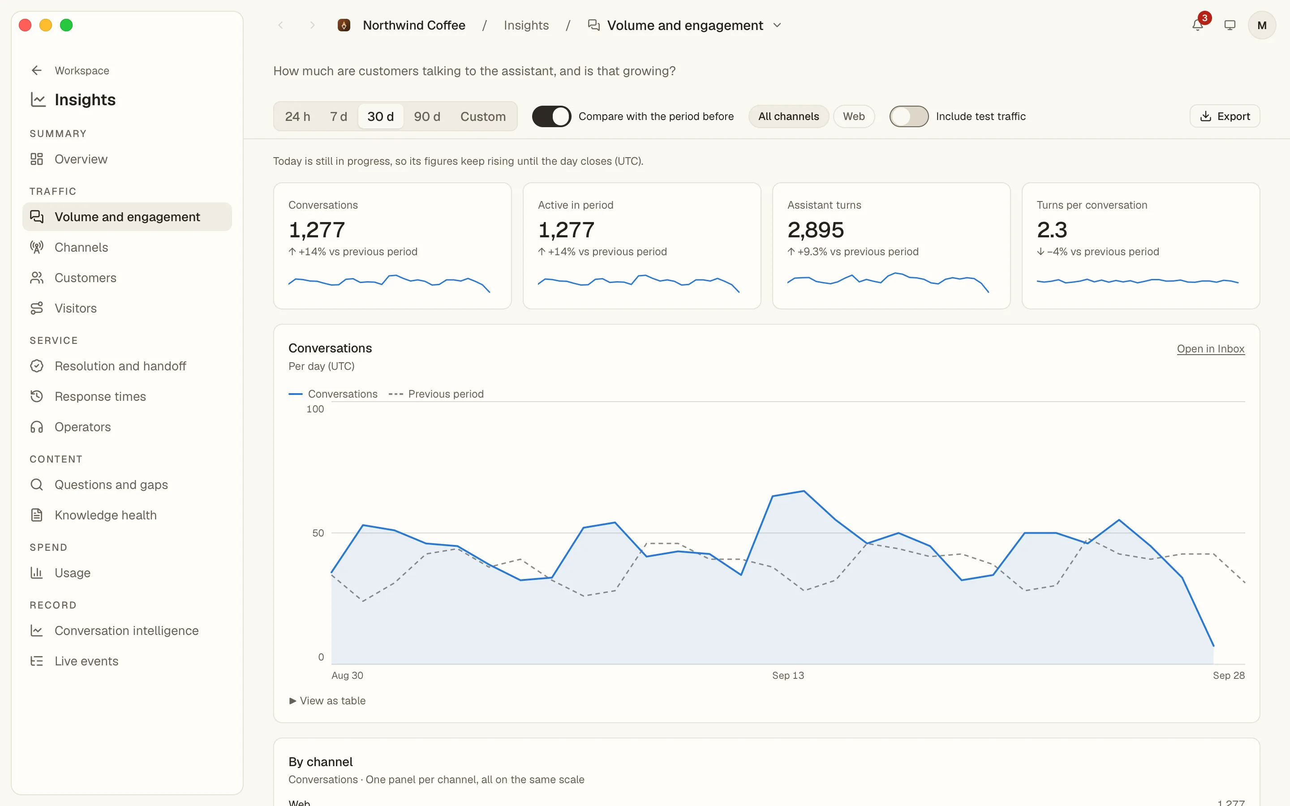Image resolution: width=1290 pixels, height=806 pixels.
Task: Switch to the 7 d range
Action: click(x=339, y=116)
